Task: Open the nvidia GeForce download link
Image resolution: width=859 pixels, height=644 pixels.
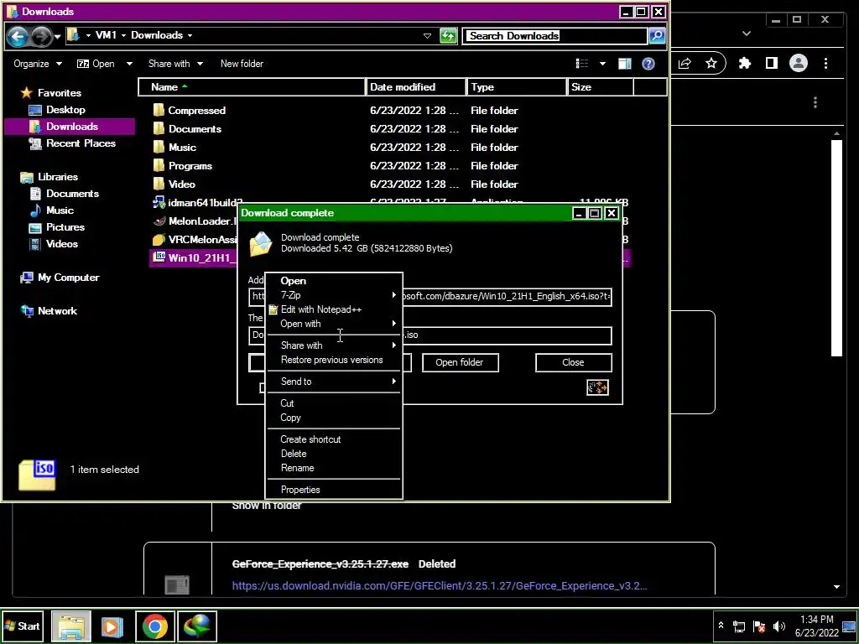Action: click(x=440, y=586)
